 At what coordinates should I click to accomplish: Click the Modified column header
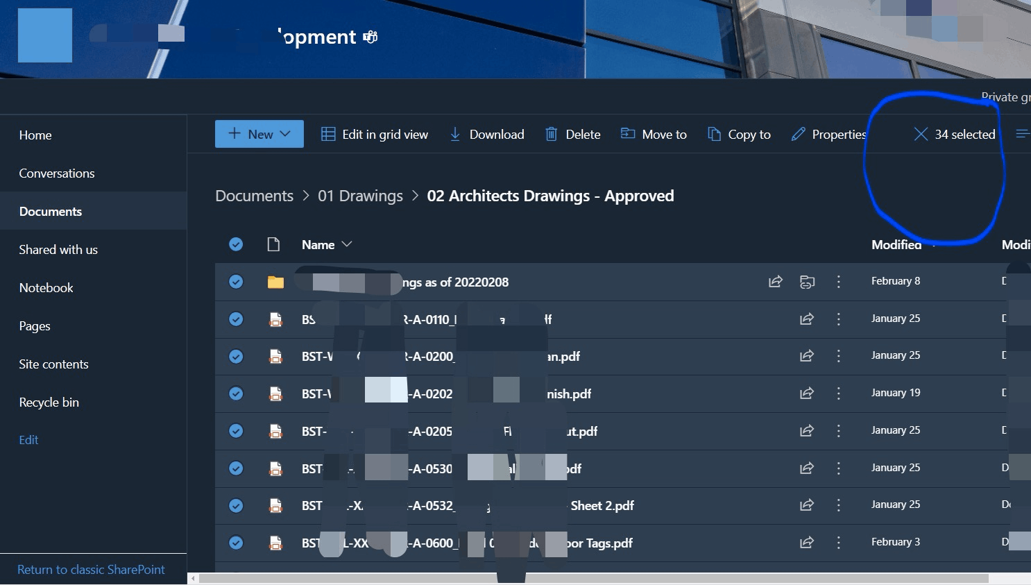coord(896,244)
